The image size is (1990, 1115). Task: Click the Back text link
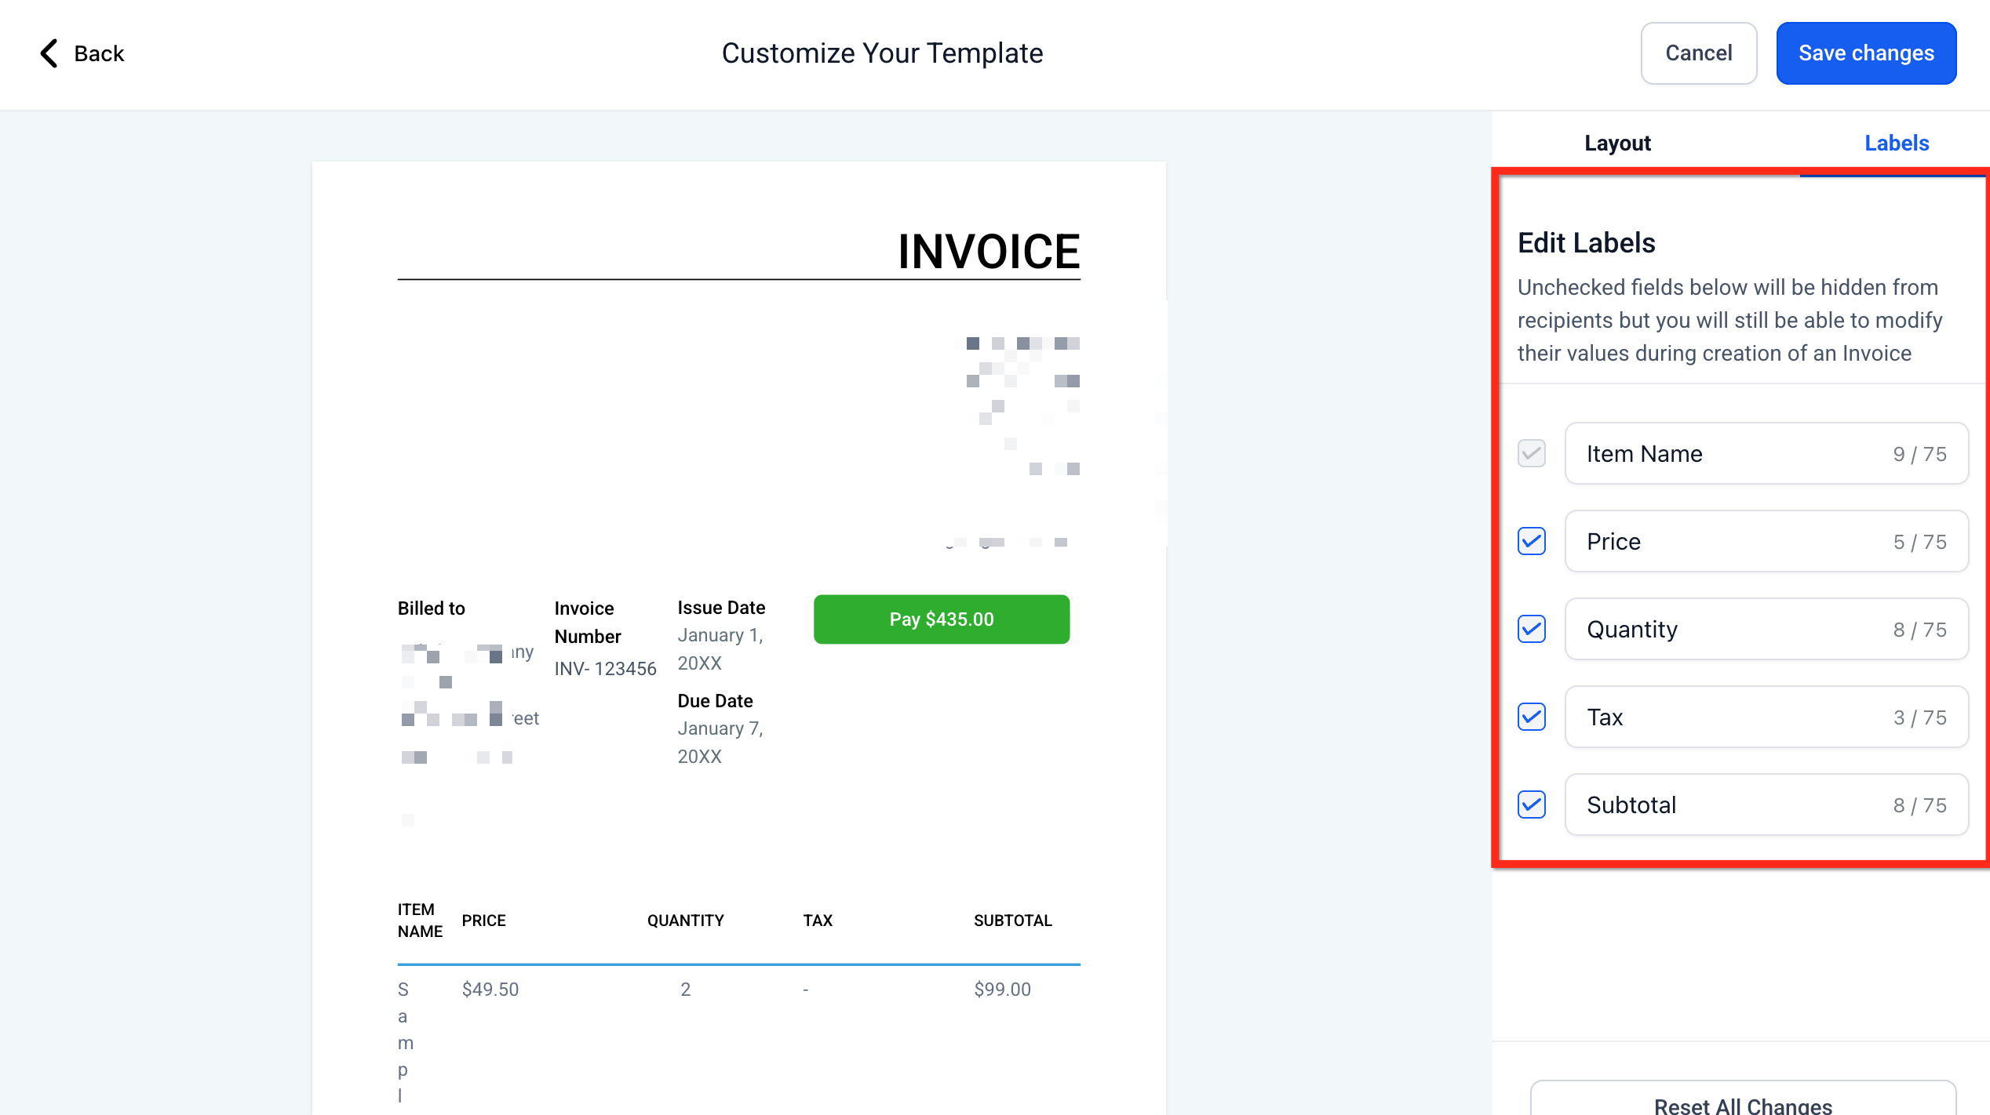point(99,53)
